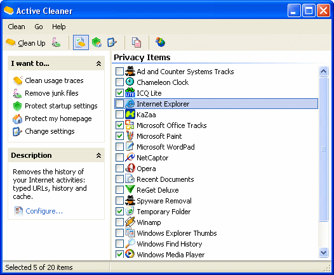The width and height of the screenshot is (334, 275).
Task: Select the Spyware Removal row
Action: point(216,201)
